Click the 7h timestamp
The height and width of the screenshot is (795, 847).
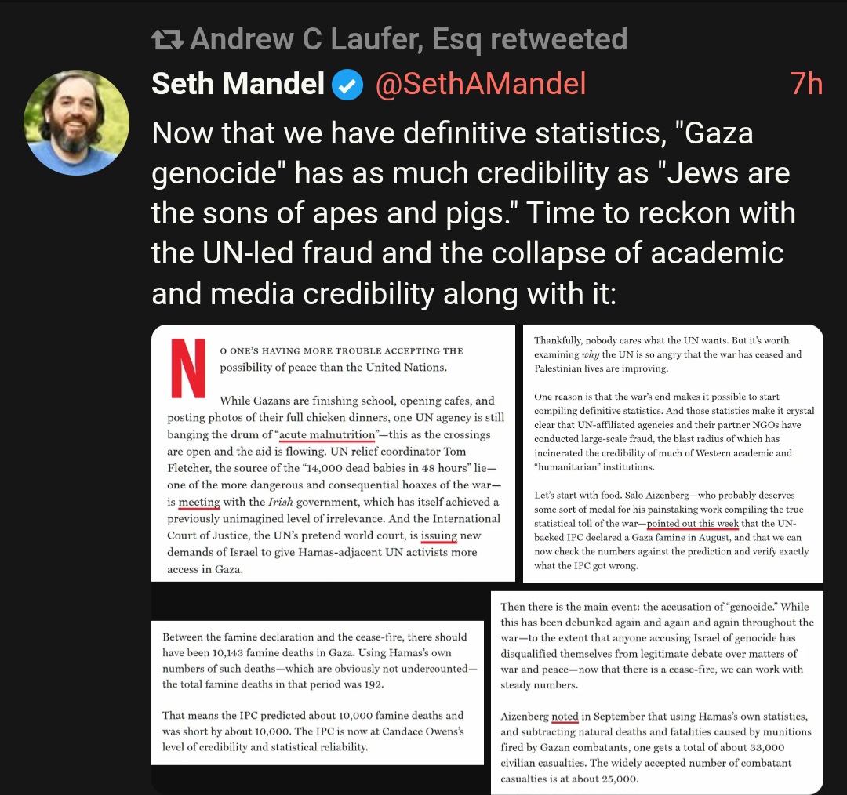coord(805,84)
